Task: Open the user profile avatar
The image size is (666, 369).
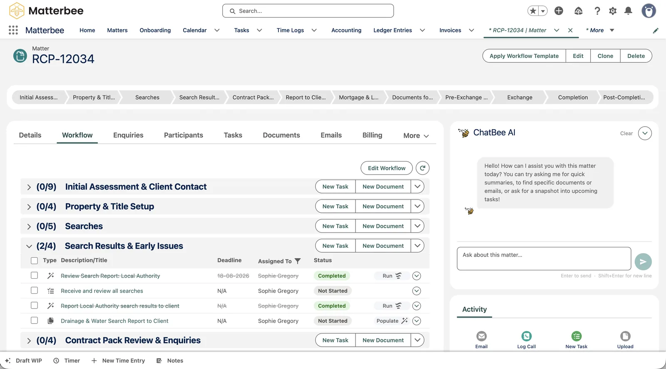Action: (x=649, y=11)
